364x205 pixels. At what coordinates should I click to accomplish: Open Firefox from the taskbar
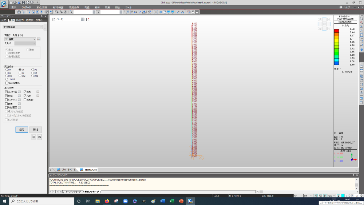[107, 201]
